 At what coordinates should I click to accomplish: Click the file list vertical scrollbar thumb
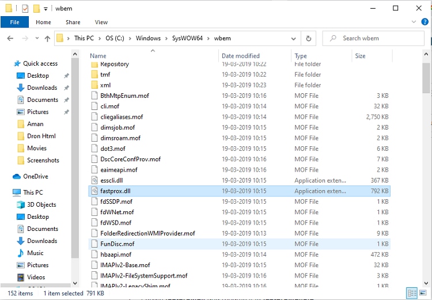(x=426, y=78)
